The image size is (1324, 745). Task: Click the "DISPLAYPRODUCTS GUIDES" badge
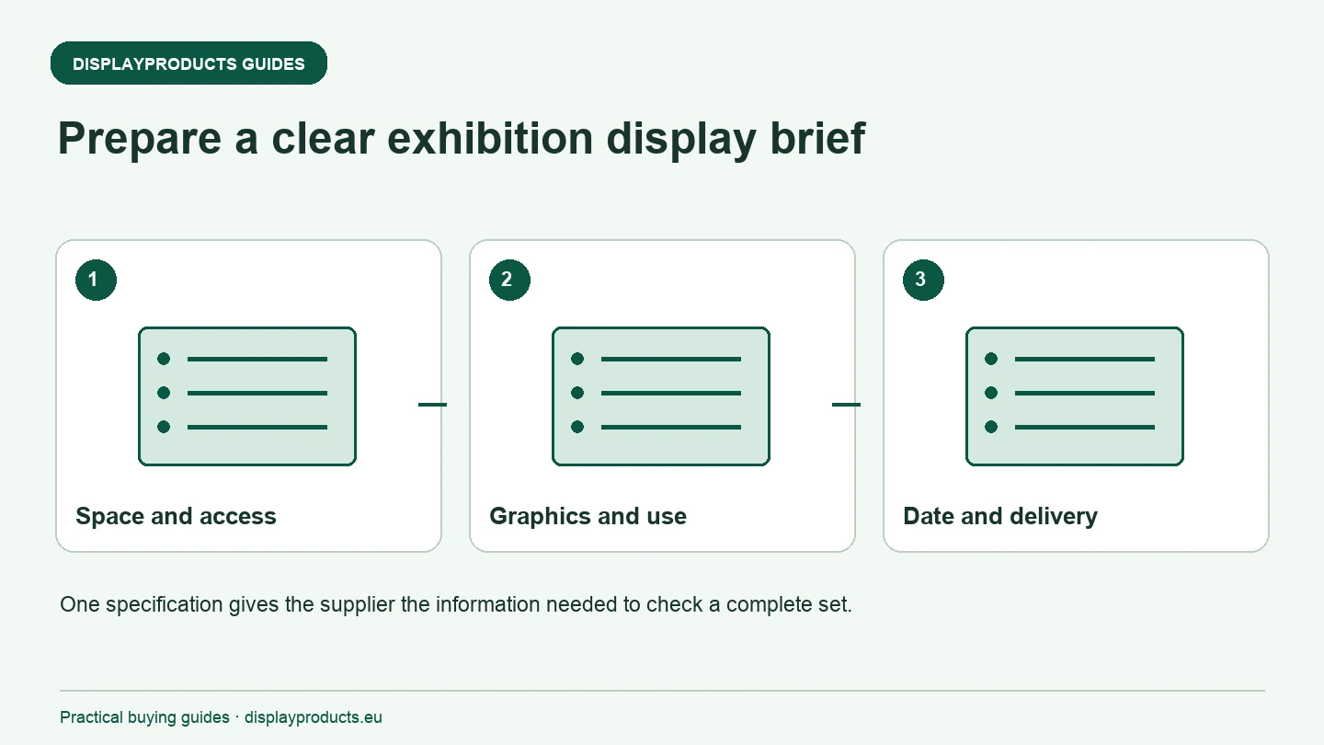[x=188, y=63]
